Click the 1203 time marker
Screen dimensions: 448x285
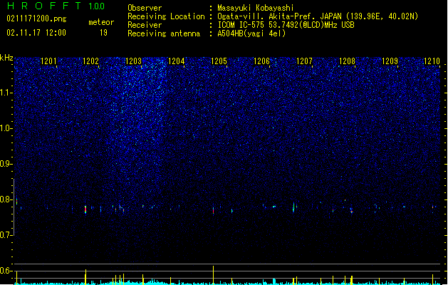pyautogui.click(x=133, y=61)
